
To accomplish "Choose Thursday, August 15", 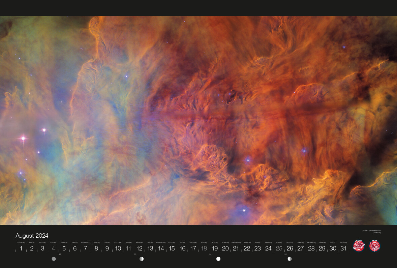I will [x=172, y=248].
